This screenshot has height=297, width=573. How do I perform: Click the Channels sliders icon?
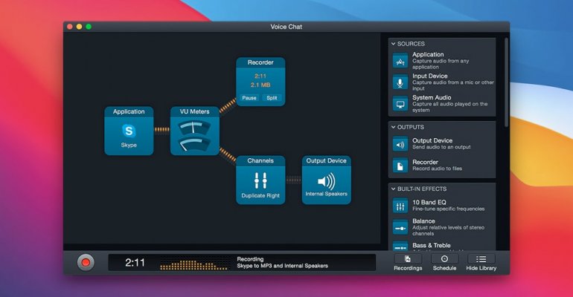[x=260, y=180]
